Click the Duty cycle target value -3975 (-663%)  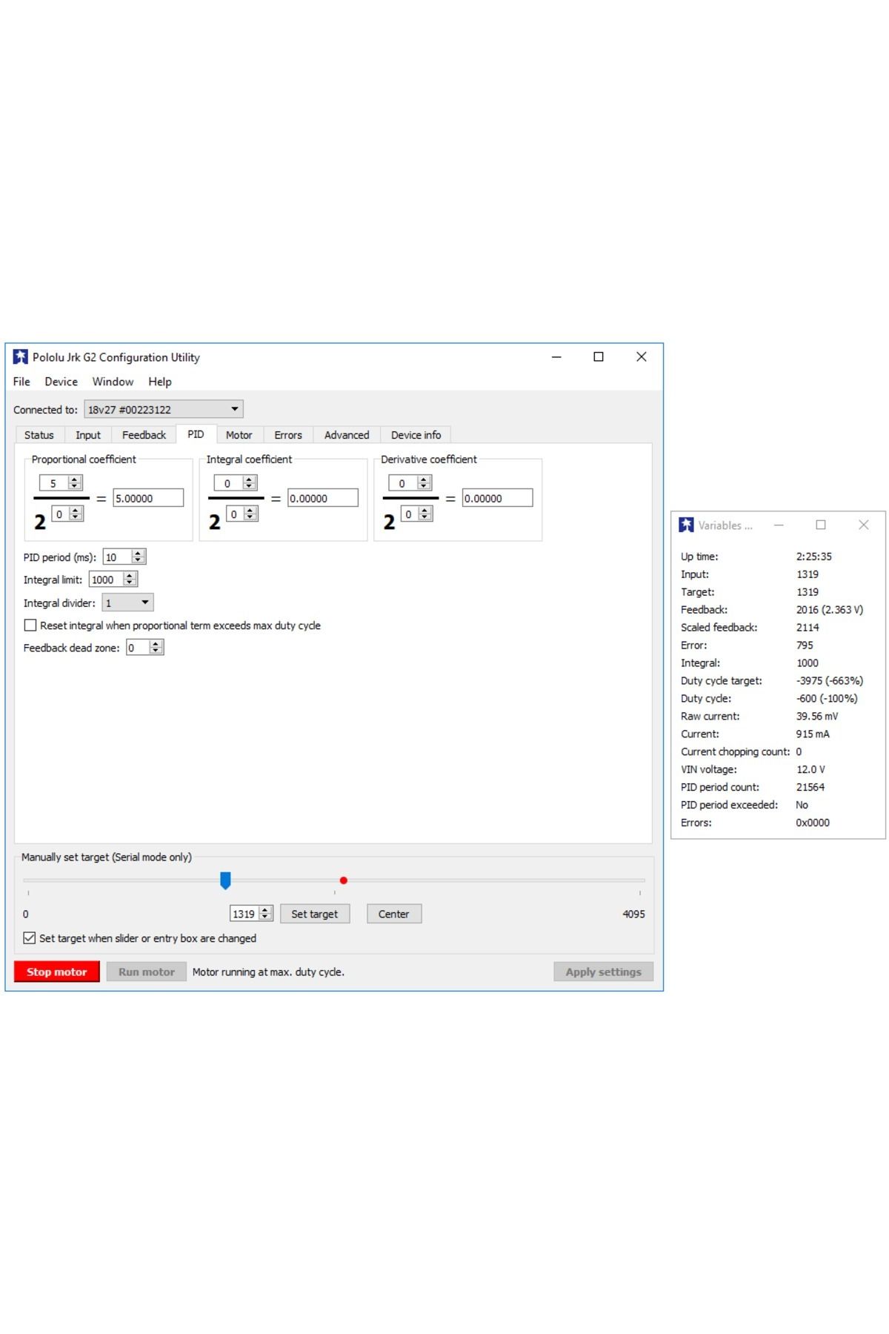point(830,680)
